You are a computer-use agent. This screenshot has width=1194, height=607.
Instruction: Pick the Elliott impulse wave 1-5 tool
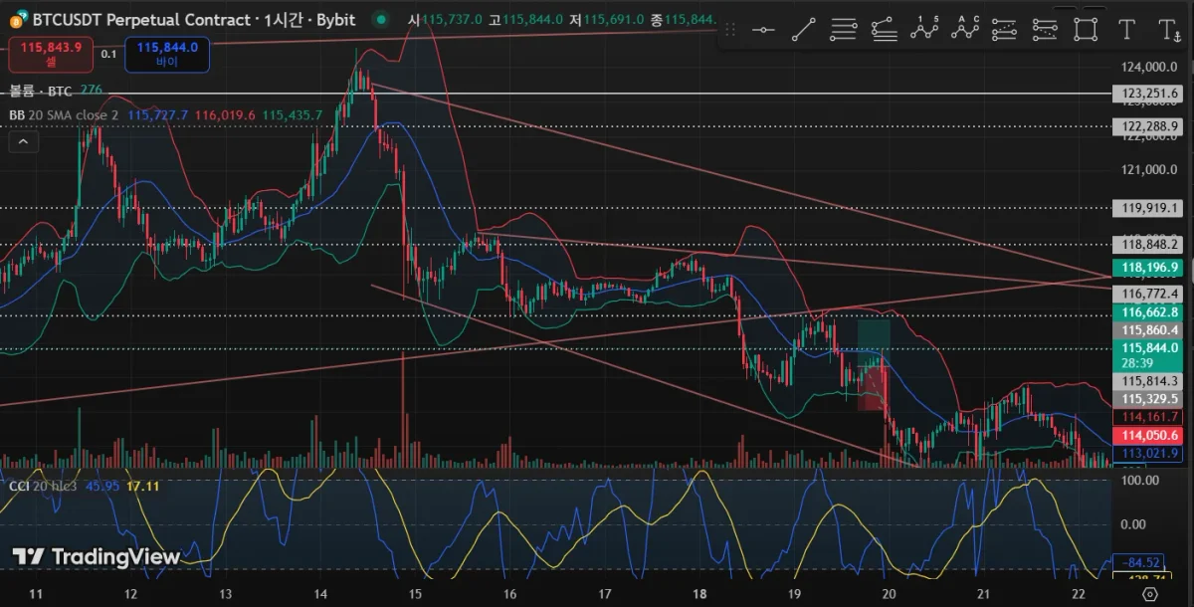tap(925, 29)
